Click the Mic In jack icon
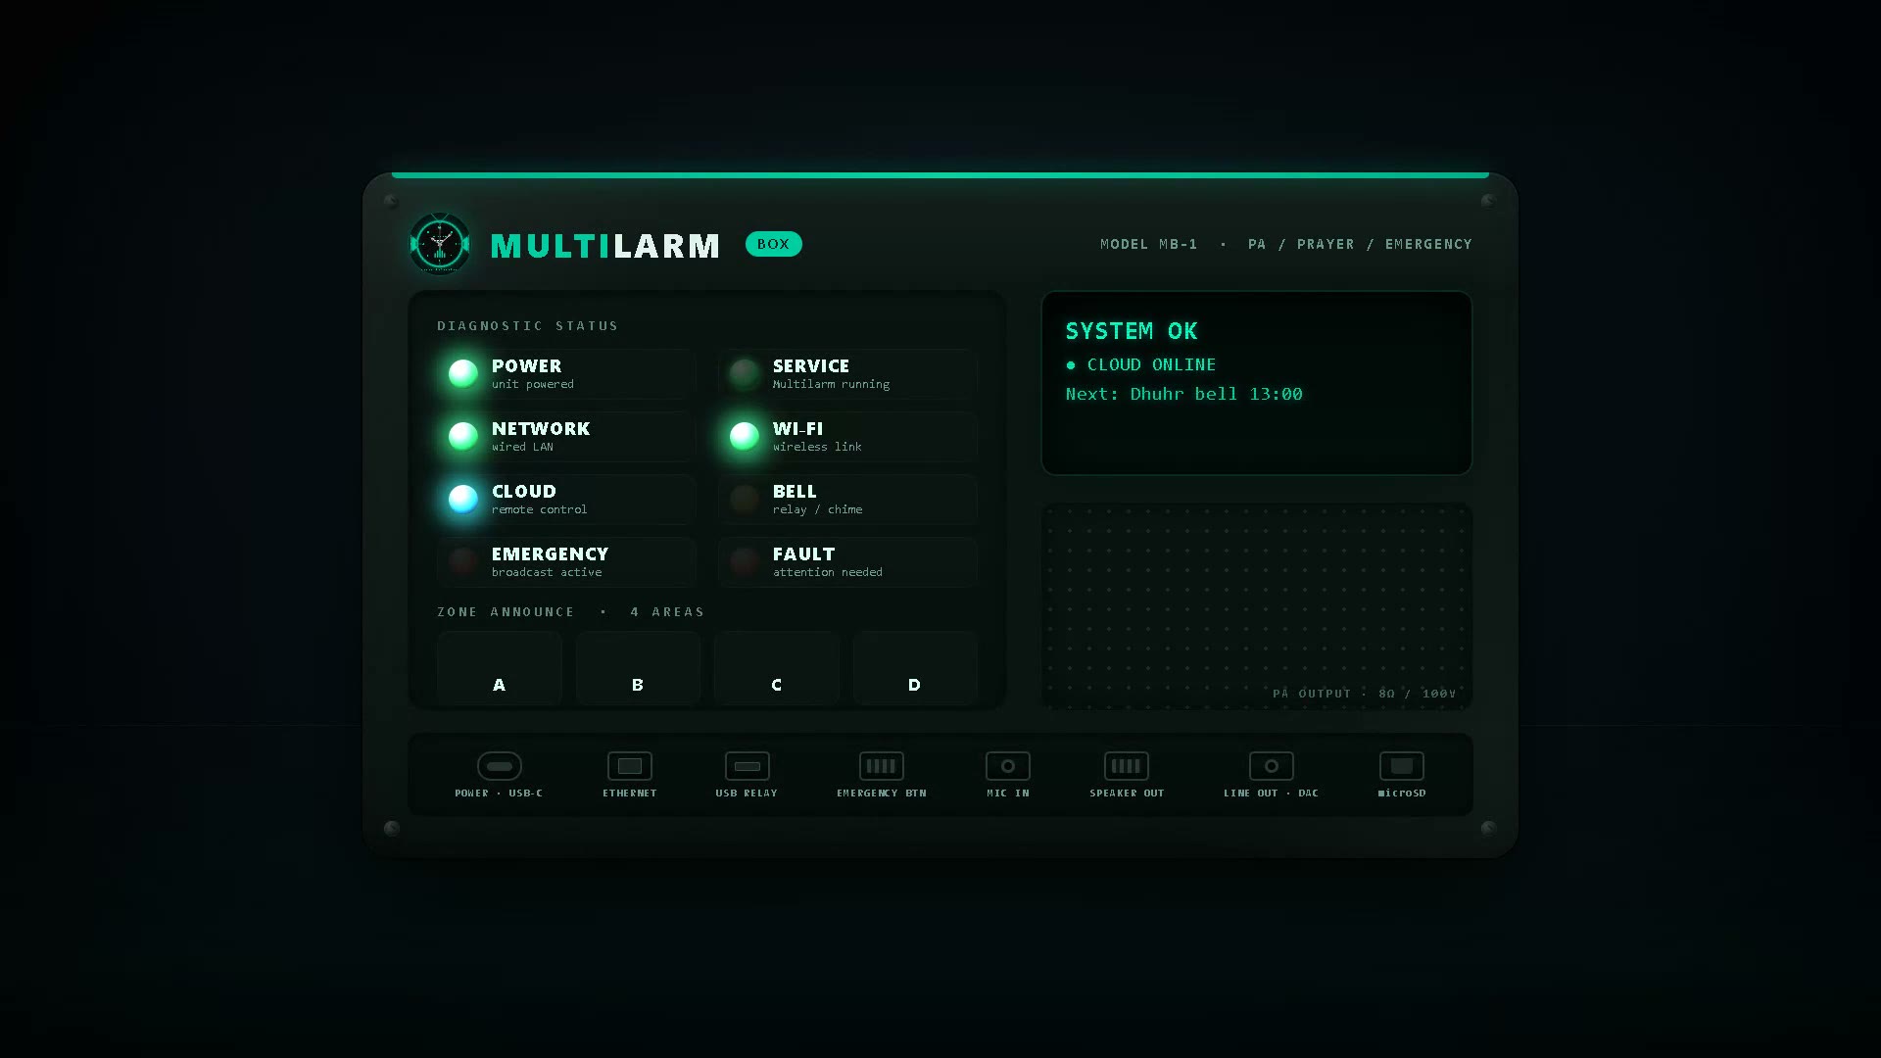 [x=1008, y=766]
